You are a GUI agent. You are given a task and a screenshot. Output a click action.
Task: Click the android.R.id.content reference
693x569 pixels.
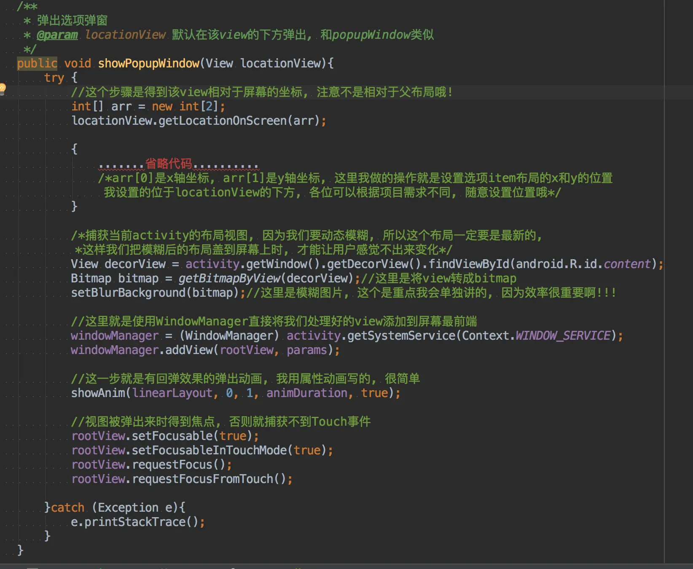[583, 264]
